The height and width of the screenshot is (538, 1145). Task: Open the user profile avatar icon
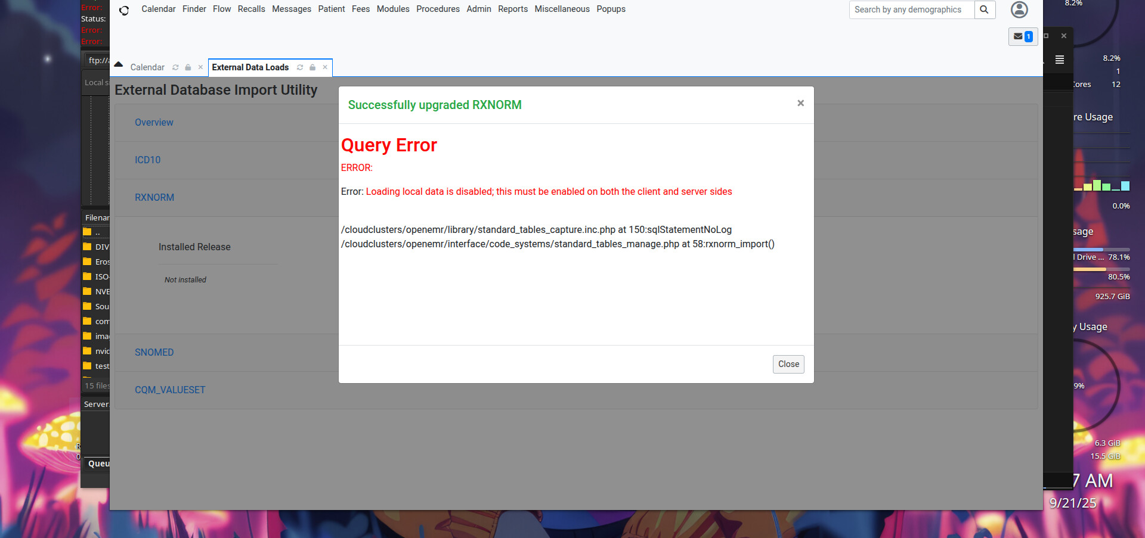[1019, 10]
